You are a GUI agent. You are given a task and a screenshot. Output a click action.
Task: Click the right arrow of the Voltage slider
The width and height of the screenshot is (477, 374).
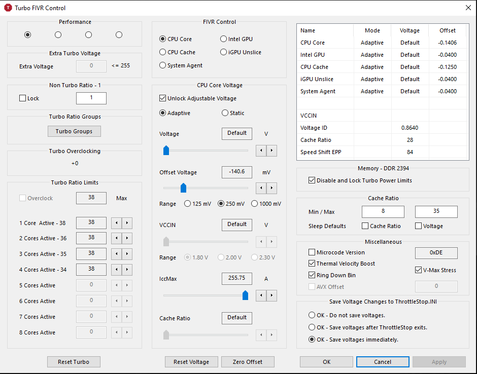point(272,151)
